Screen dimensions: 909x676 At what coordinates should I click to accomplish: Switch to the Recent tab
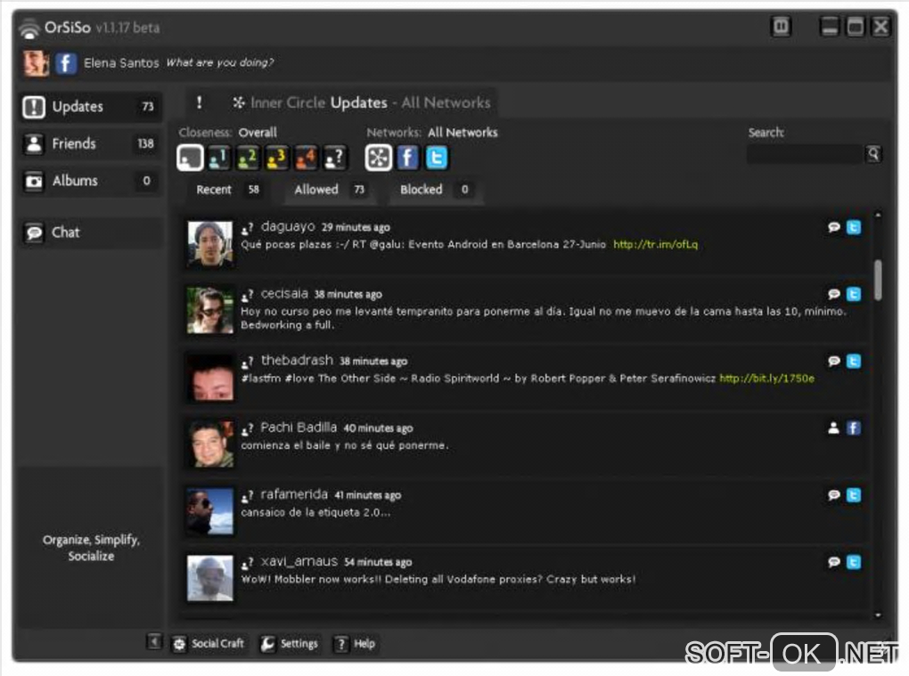point(227,190)
